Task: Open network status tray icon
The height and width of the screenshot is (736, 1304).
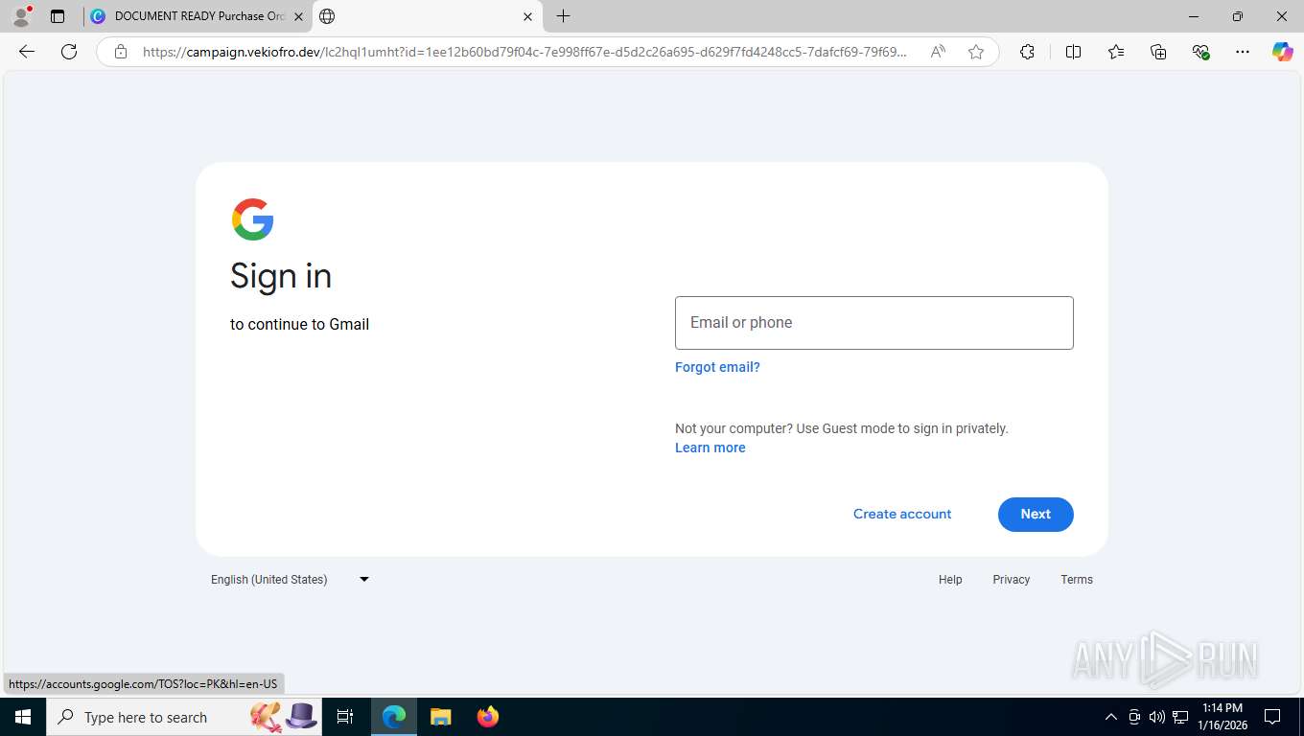Action: point(1180,717)
